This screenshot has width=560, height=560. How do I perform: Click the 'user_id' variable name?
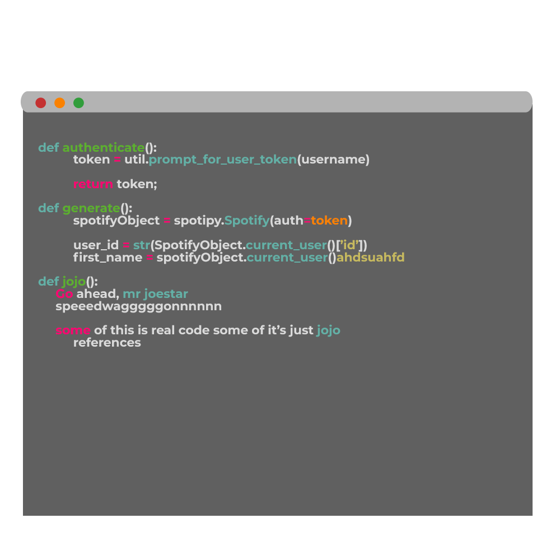pos(96,245)
